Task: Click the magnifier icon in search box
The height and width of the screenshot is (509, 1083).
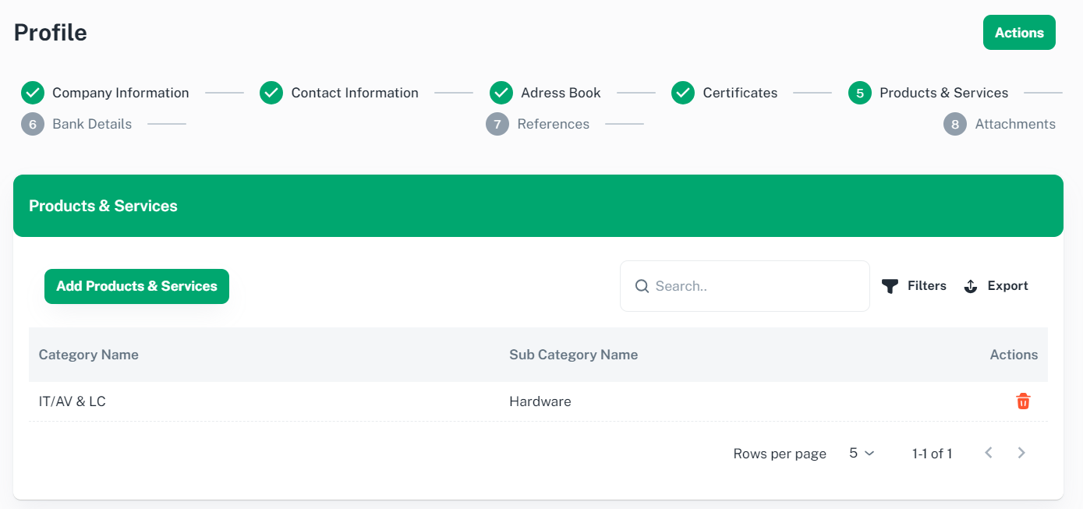Action: (x=642, y=286)
